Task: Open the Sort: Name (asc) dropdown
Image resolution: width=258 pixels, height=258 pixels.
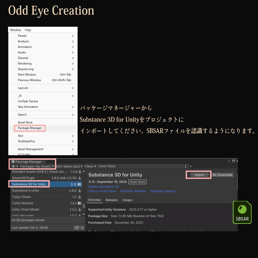Action: pyautogui.click(x=69, y=166)
